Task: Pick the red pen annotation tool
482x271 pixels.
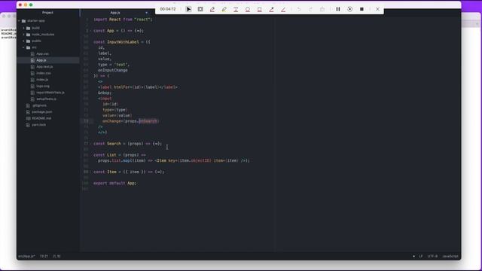Action: coord(212,10)
